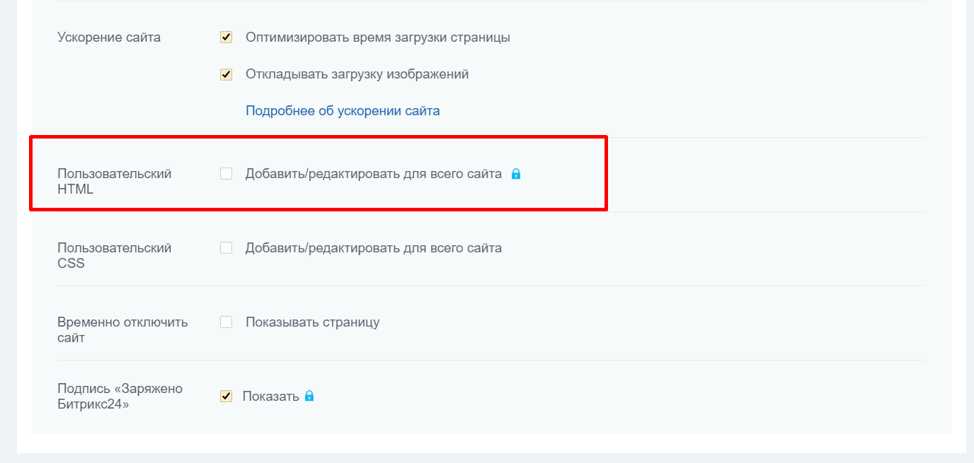Click the «Ускорение сайта» section title

click(109, 37)
